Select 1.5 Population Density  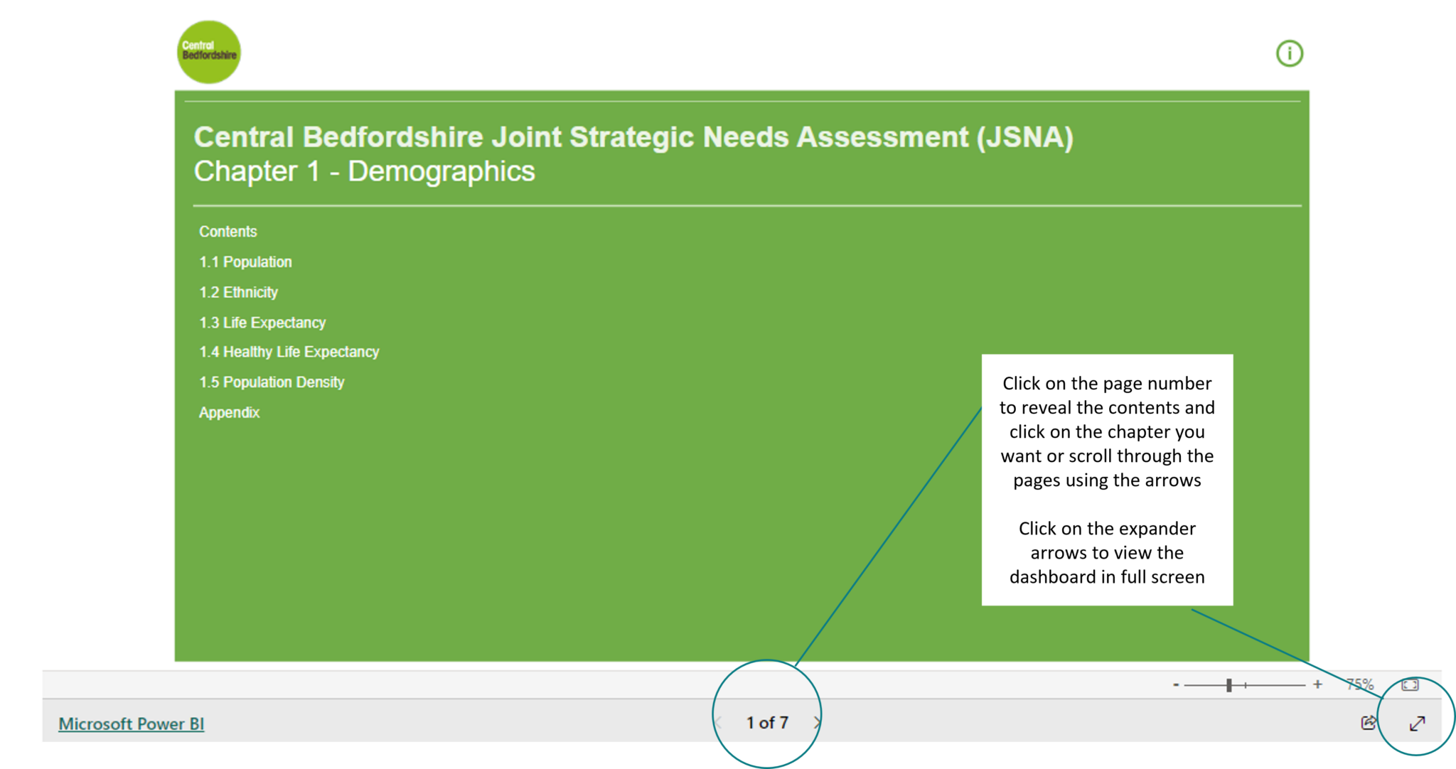pos(272,382)
